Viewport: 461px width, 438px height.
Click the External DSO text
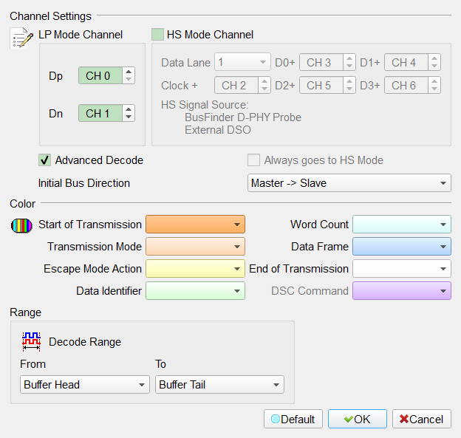click(x=217, y=130)
